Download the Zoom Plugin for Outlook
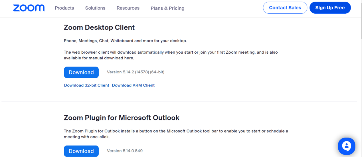This screenshot has width=362, height=157. (x=81, y=151)
